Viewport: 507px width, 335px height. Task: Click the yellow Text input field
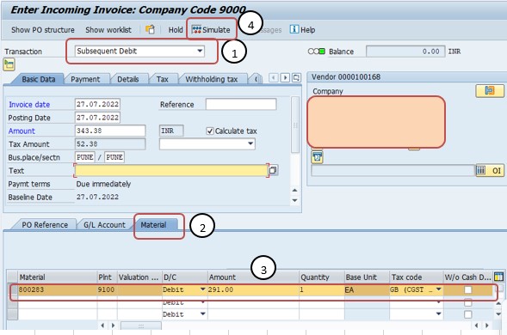(x=171, y=170)
